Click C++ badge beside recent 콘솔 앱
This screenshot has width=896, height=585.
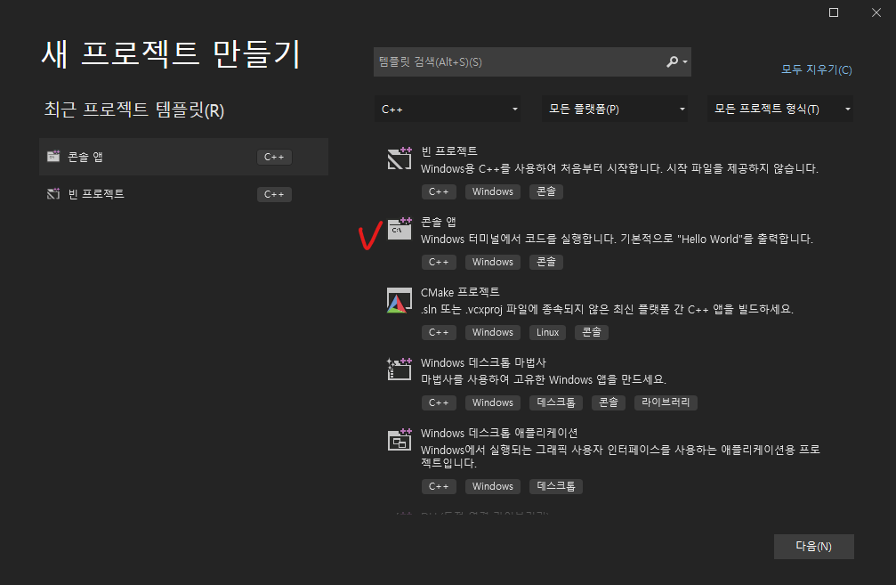point(274,158)
